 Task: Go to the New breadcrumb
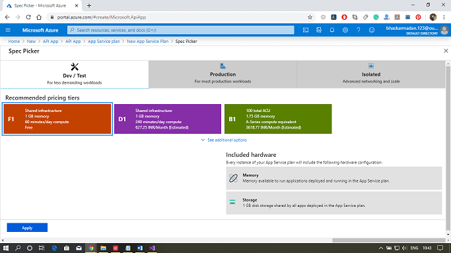point(31,42)
